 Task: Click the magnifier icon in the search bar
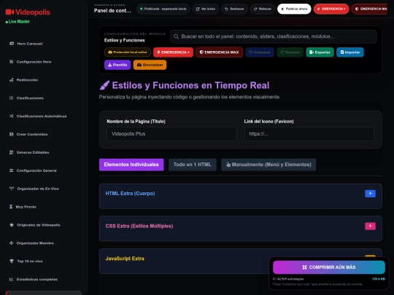(176, 36)
